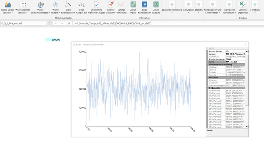
Task: Select the Standardabweichung row
Action: 227,85
